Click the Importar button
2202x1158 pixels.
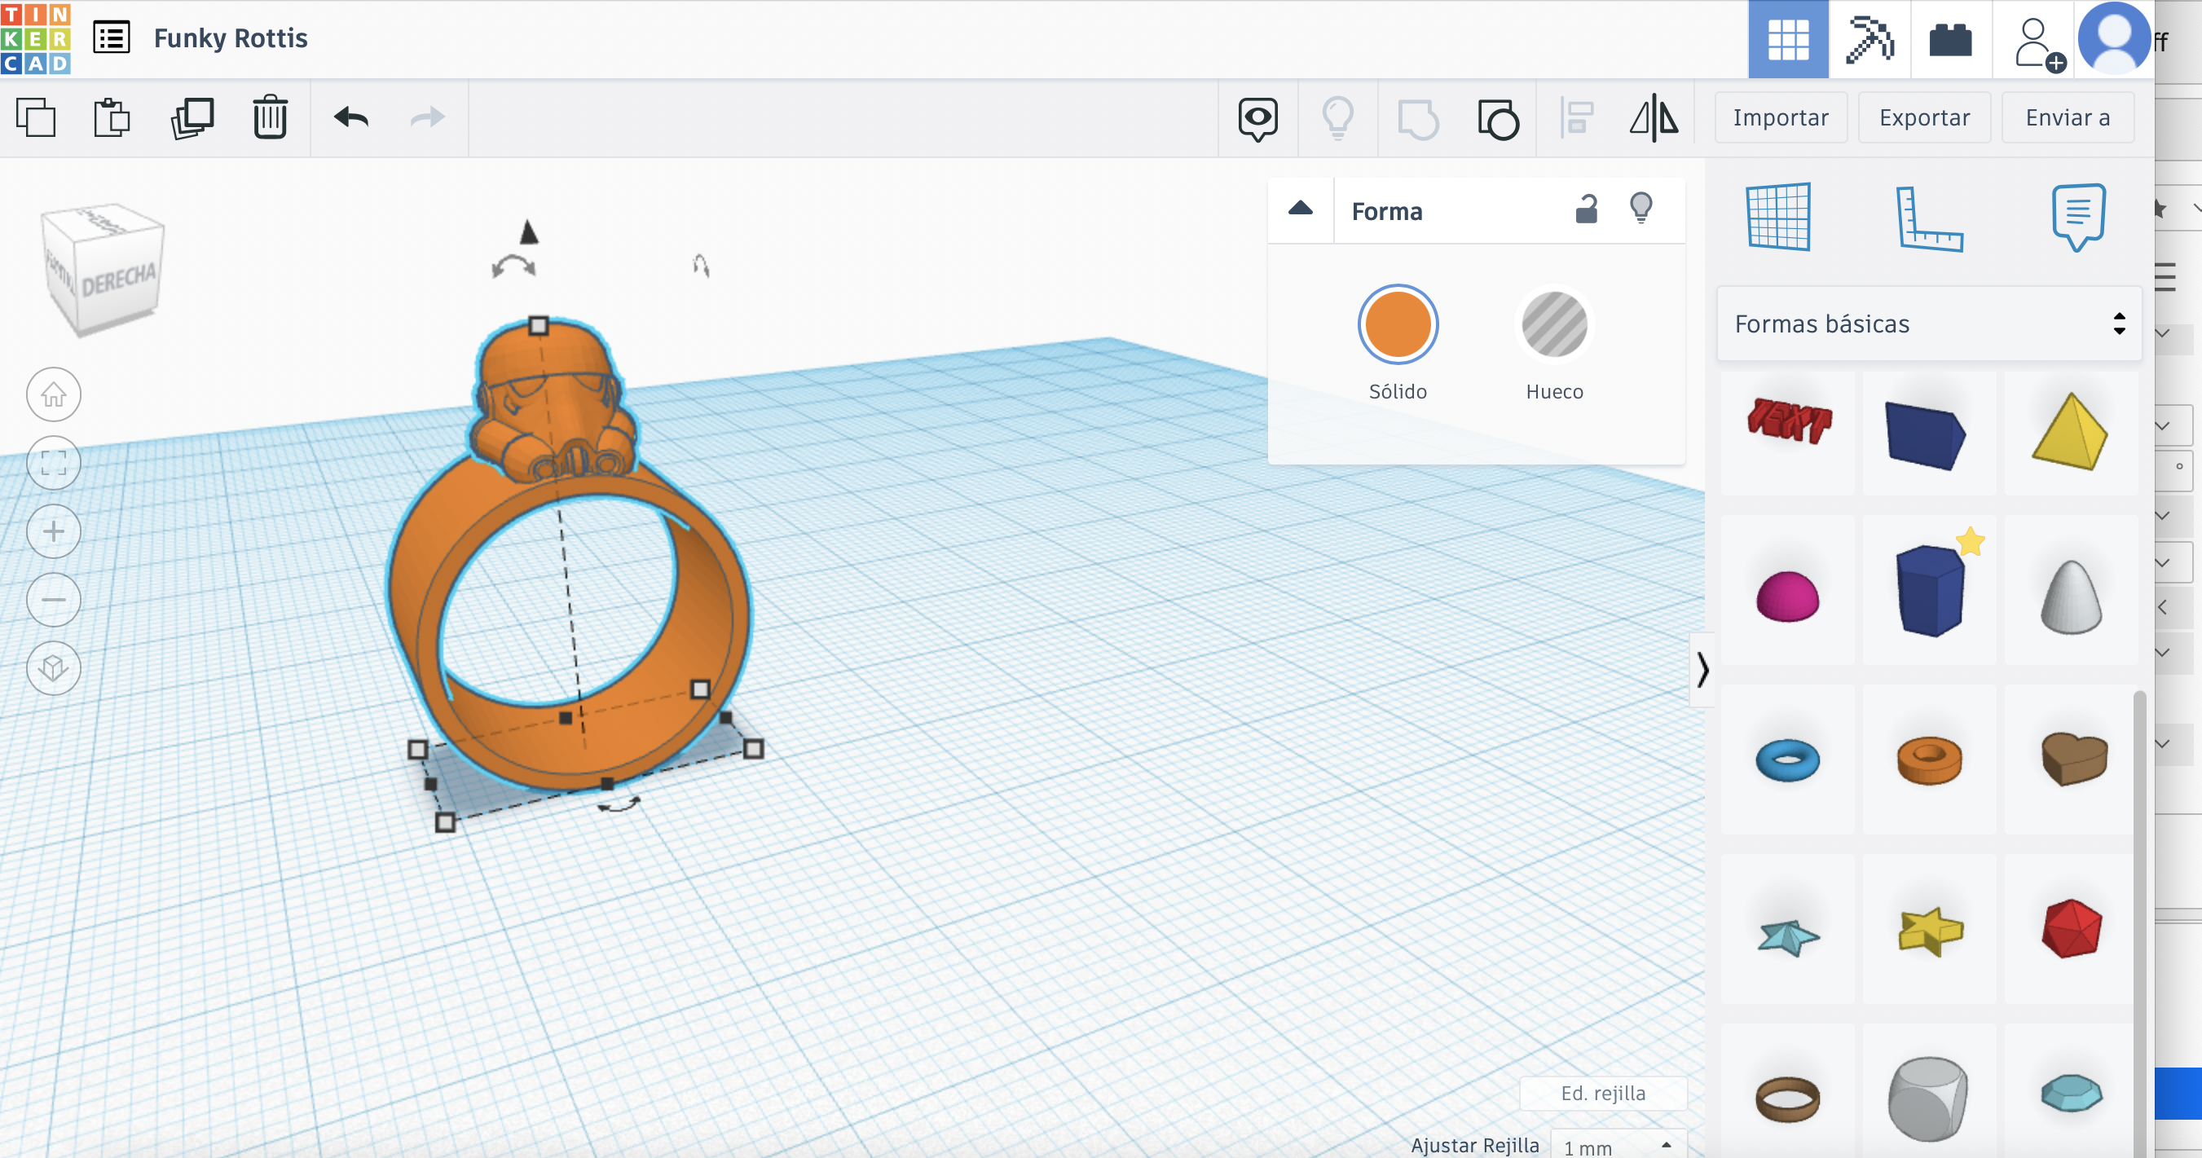[x=1781, y=118]
